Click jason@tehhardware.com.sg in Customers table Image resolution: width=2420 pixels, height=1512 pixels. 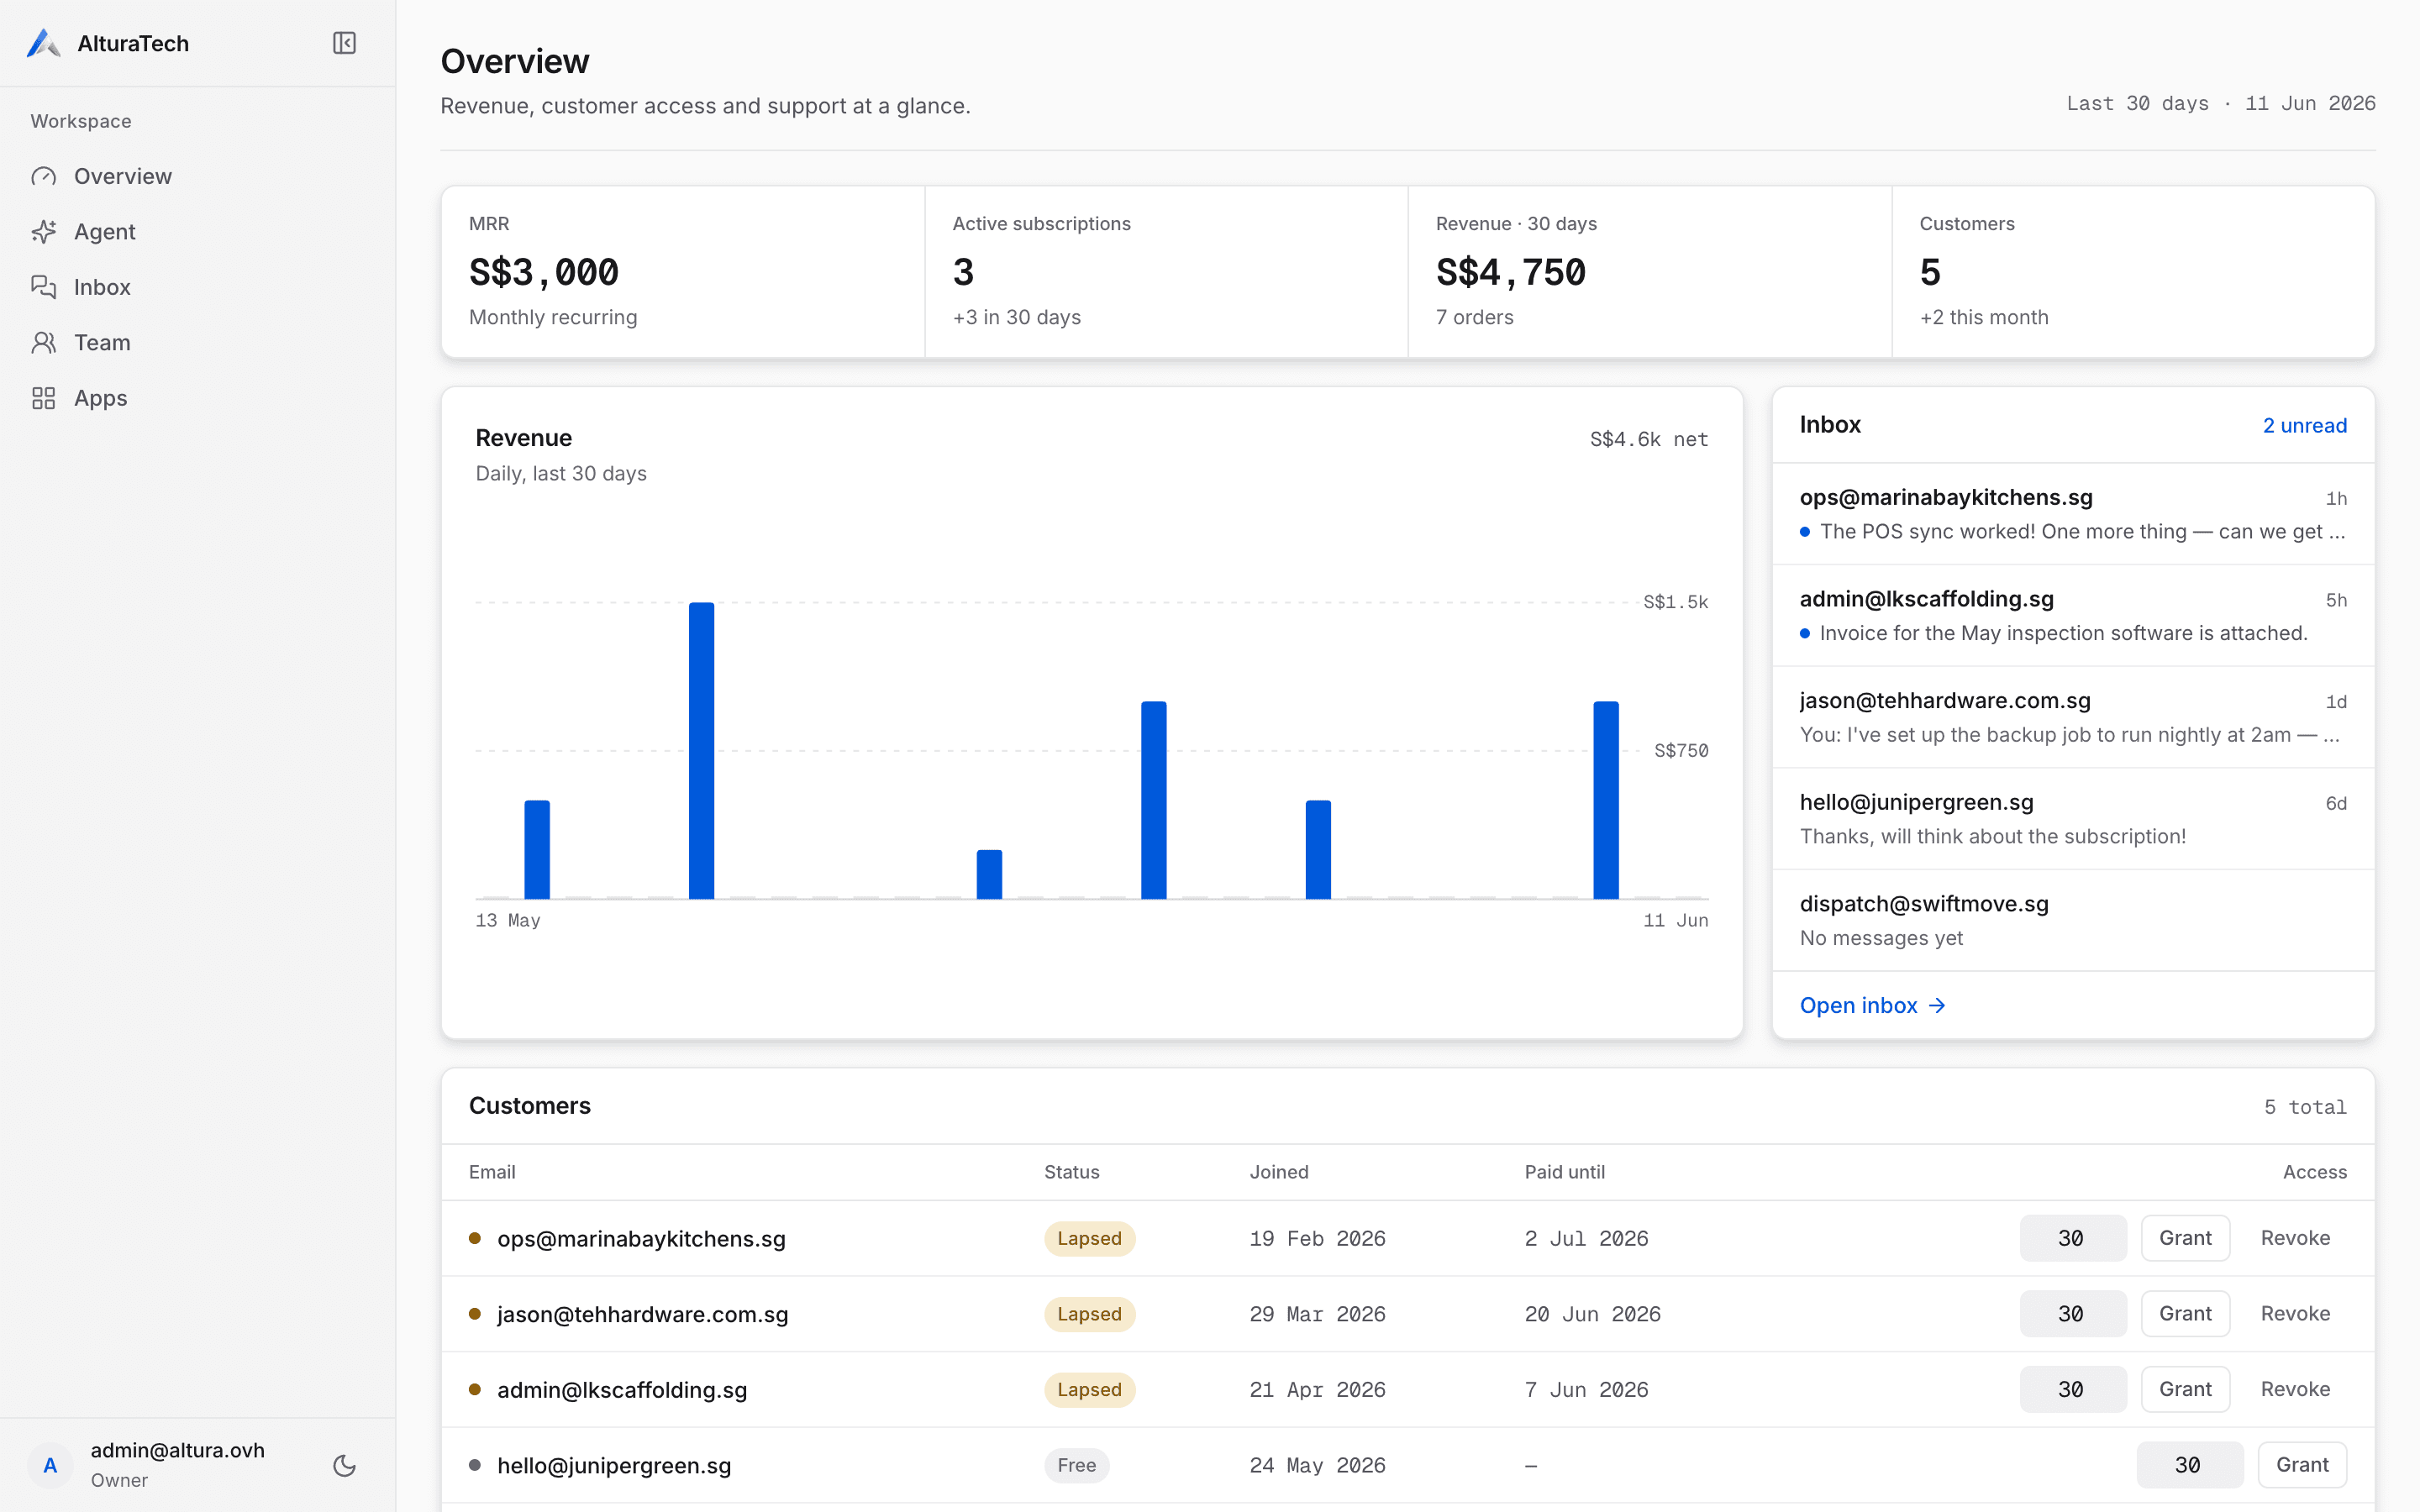coord(642,1314)
